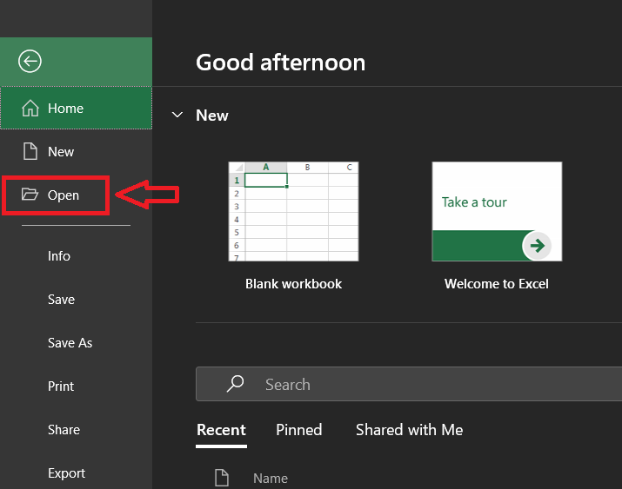Create a Blank workbook from thumbnail

coord(293,211)
